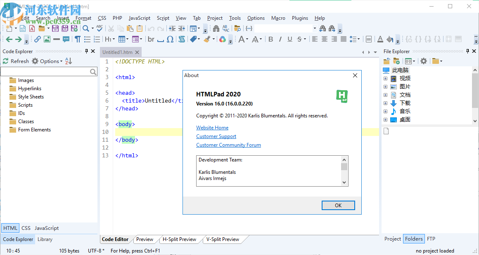Expand the 视频 folder node
Viewport: 479px width, 255px height.
(x=386, y=79)
